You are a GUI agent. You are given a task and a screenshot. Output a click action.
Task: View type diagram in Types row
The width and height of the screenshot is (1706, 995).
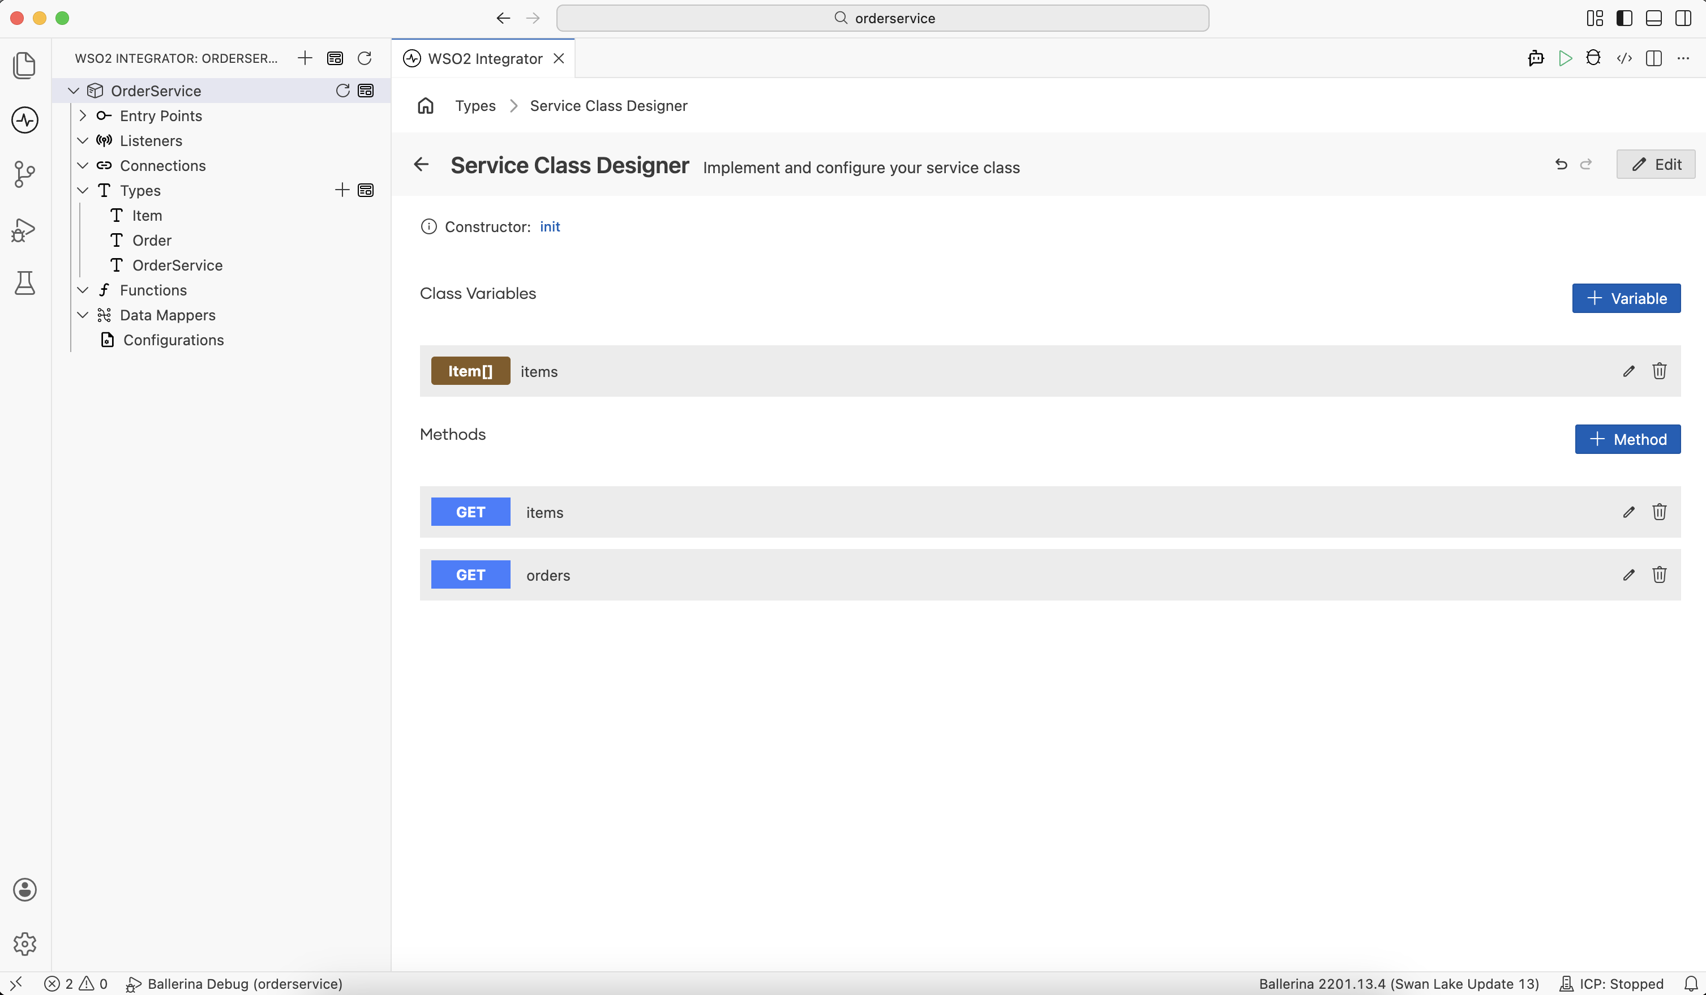click(x=366, y=190)
